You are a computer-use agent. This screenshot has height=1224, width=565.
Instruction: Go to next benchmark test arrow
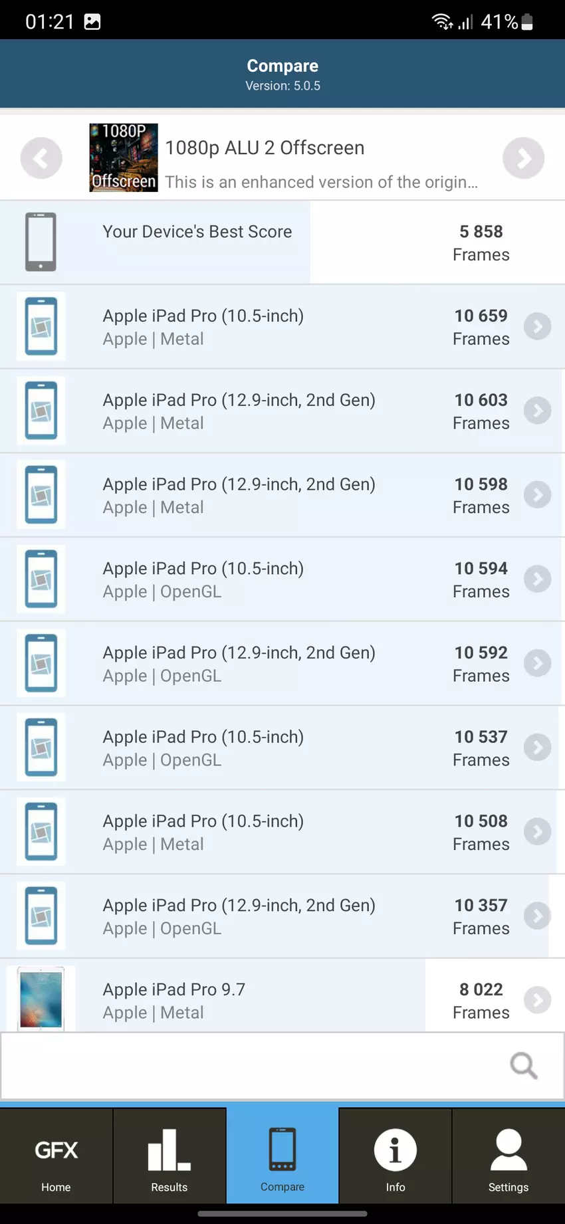coord(523,158)
